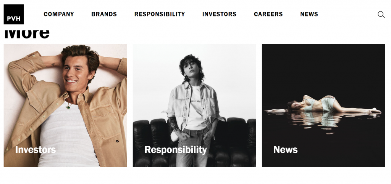
Task: Open the search magnifying glass
Action: (381, 14)
